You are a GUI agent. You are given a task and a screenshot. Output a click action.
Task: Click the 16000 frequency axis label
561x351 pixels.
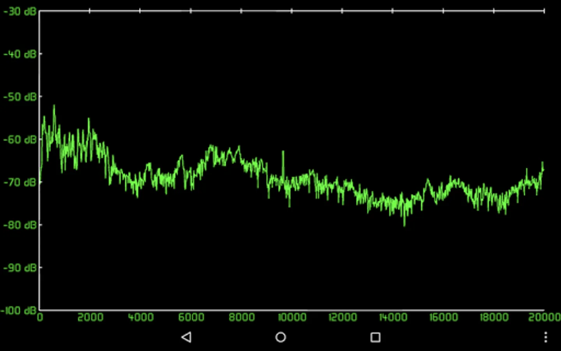443,317
